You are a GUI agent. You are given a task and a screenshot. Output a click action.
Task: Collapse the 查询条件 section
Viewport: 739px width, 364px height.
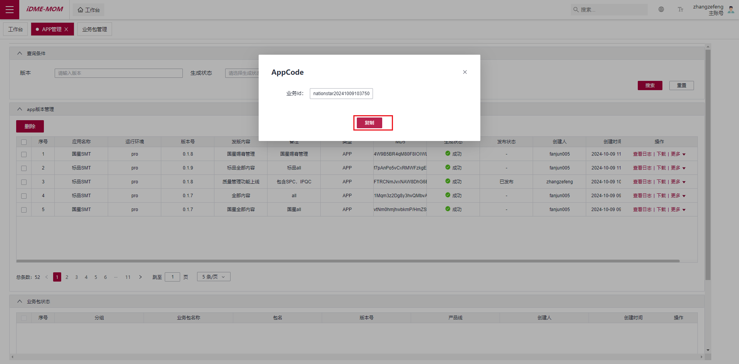click(20, 53)
